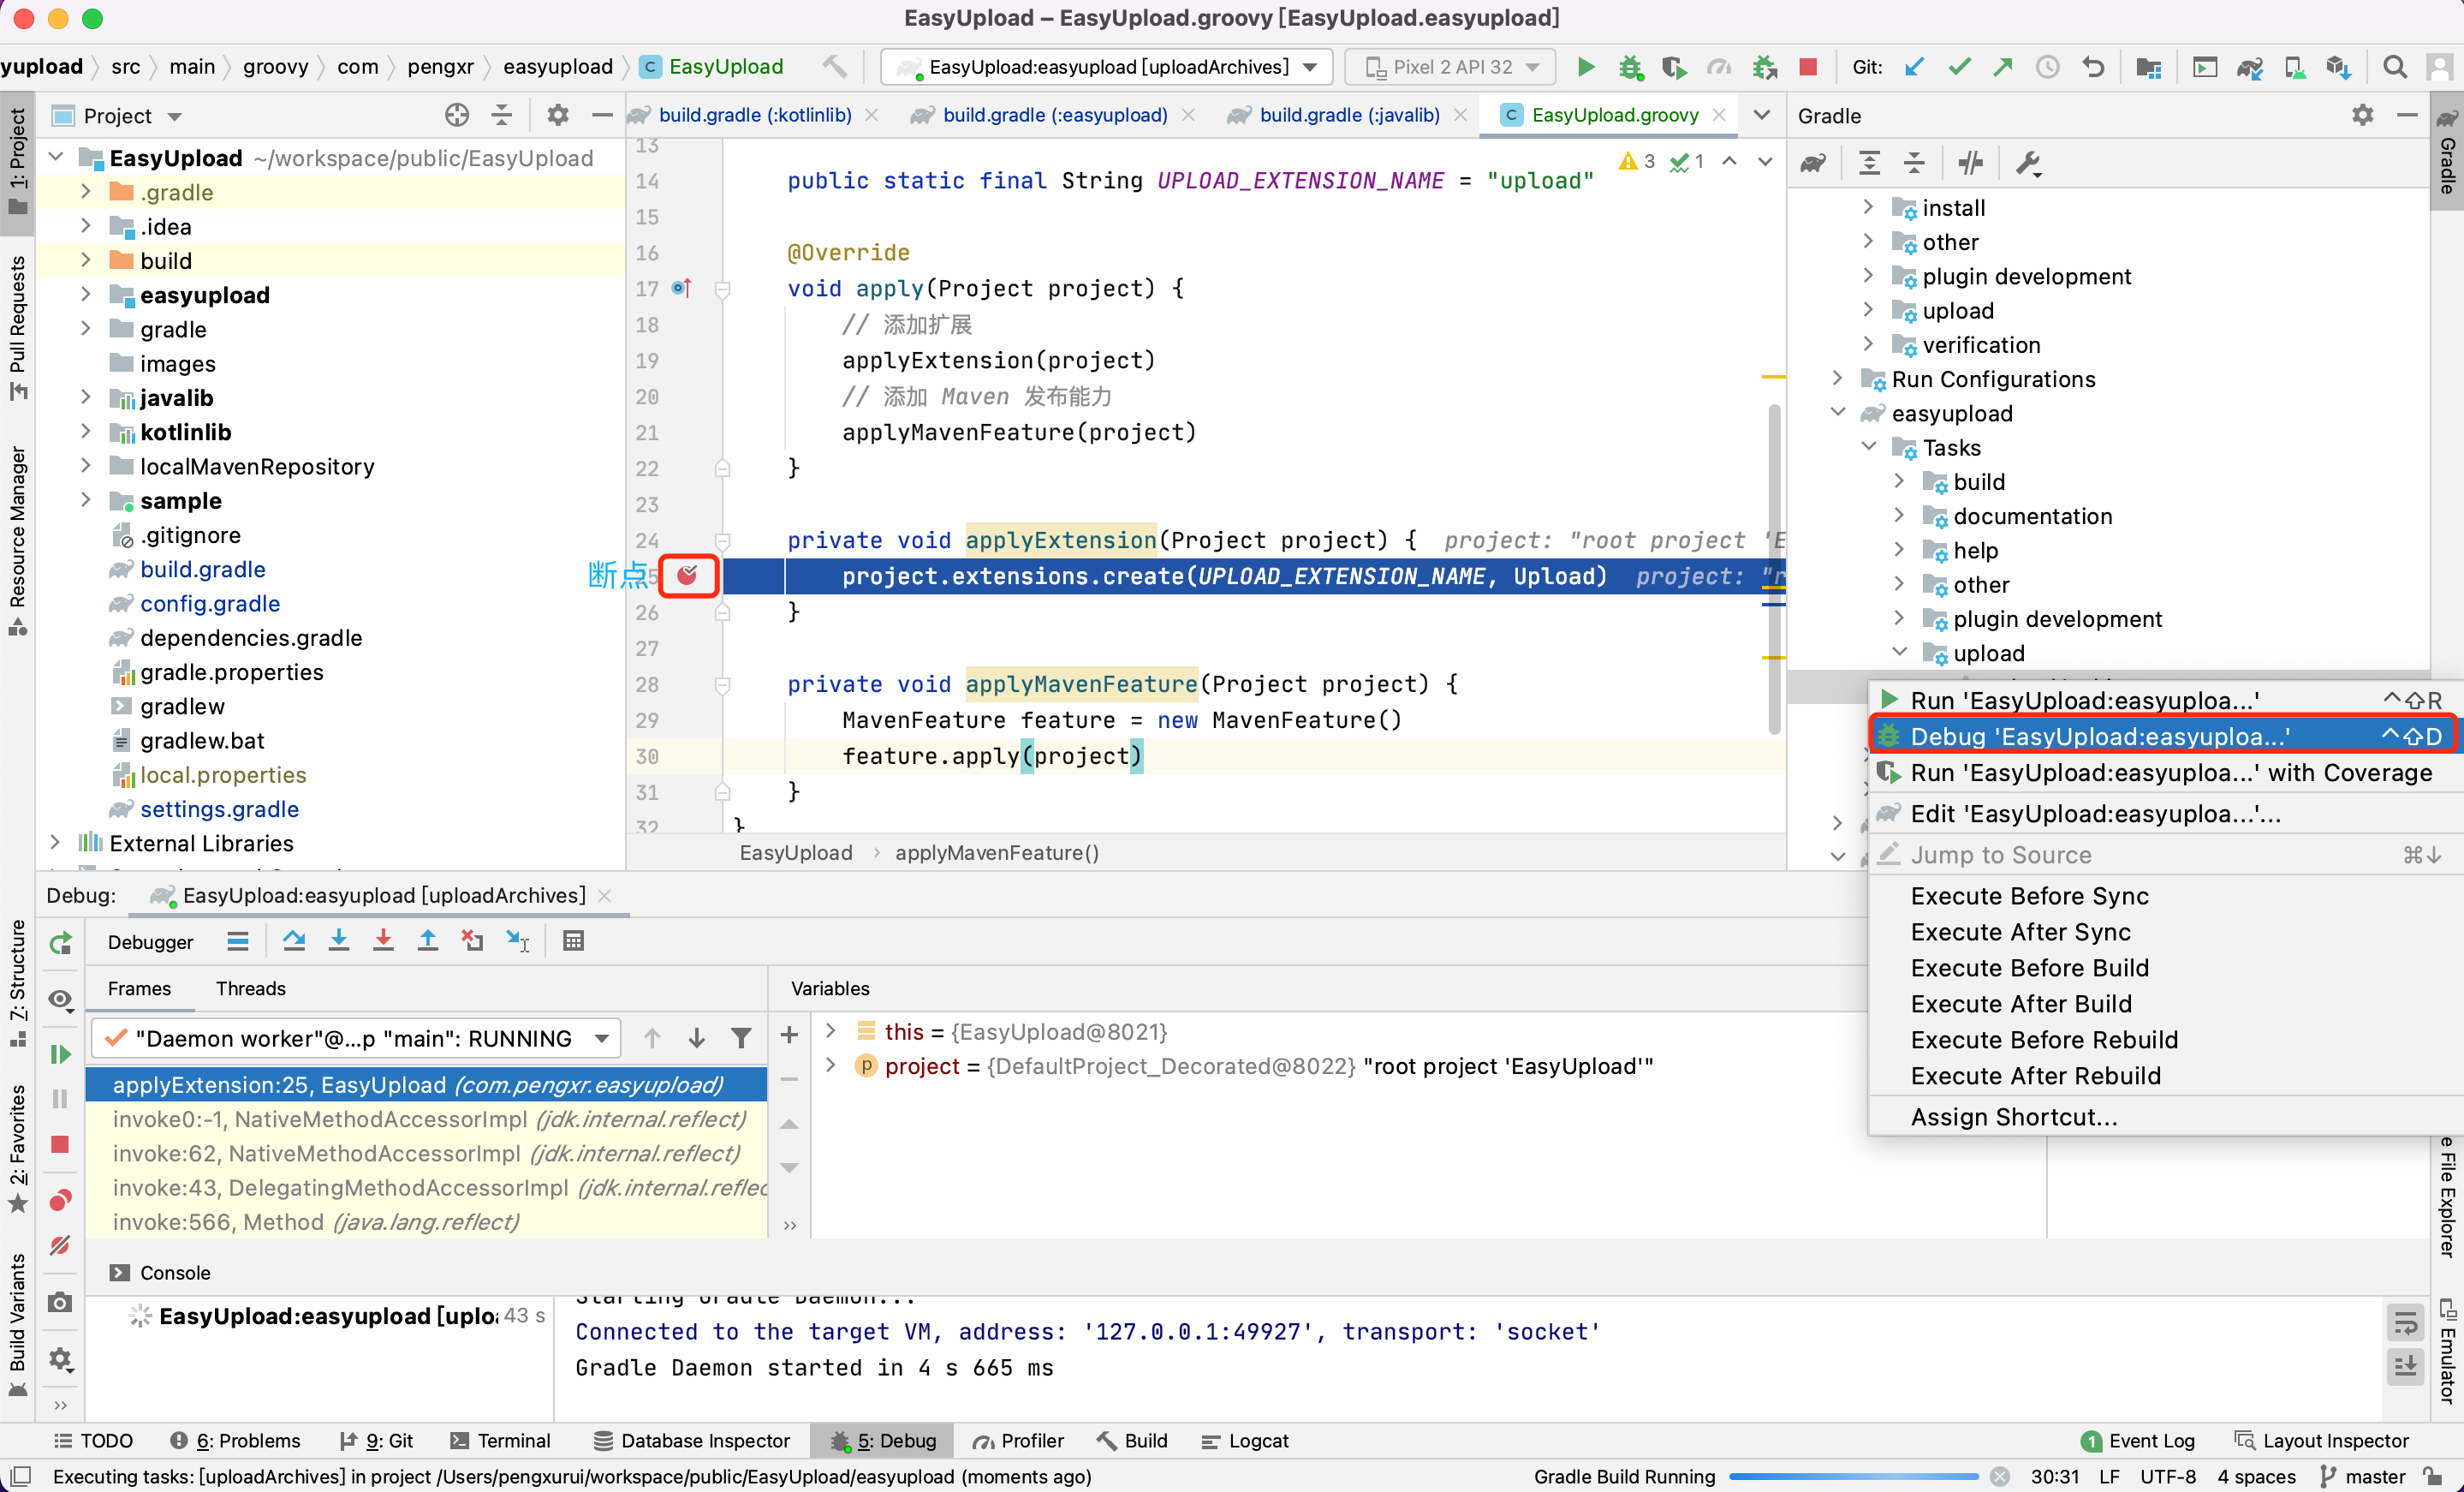
Task: Select Run with Coverage in the context menu
Action: [x=2164, y=772]
